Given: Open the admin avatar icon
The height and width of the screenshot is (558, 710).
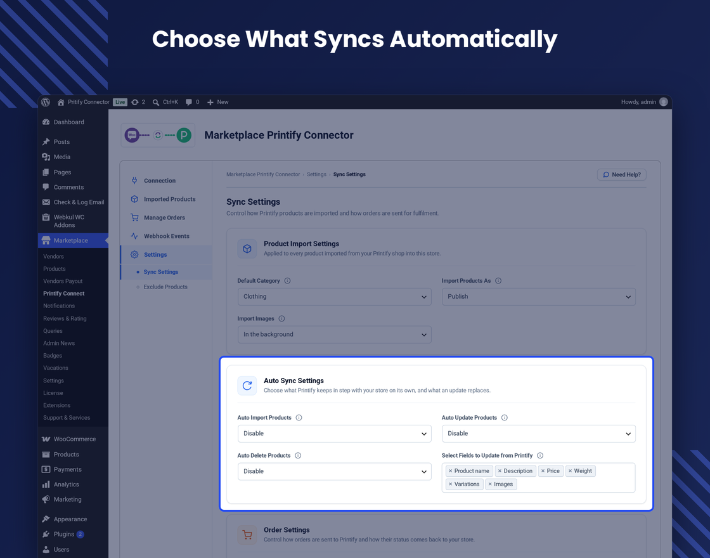Looking at the screenshot, I should 663,102.
